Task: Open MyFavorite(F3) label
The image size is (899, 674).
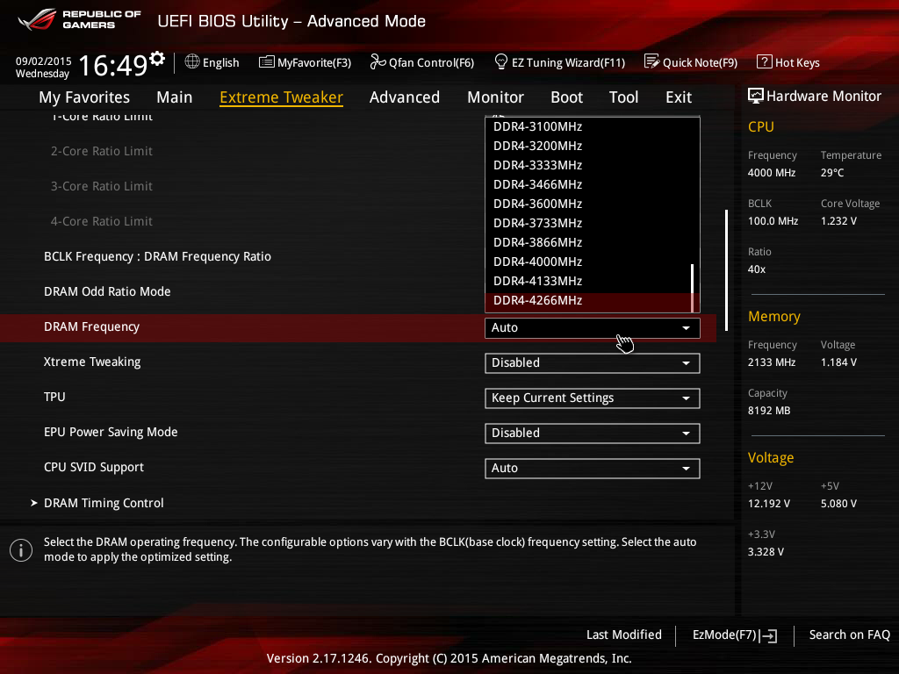Action: tap(314, 62)
